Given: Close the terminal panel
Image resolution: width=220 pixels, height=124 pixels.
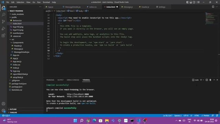Looking at the screenshot, I should click(x=217, y=80).
